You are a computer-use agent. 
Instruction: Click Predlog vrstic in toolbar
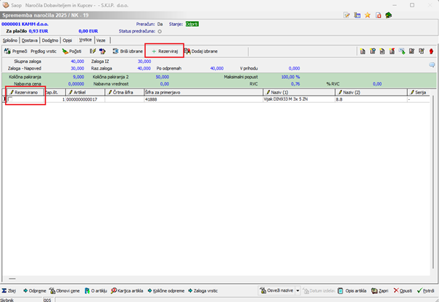pos(44,51)
